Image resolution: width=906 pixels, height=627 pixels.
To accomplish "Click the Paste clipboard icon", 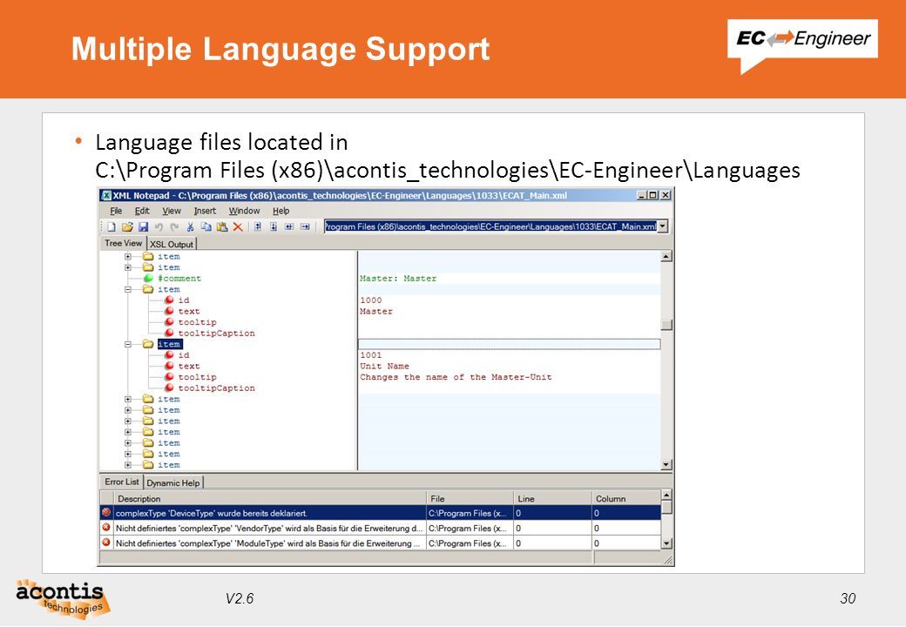I will tap(222, 227).
